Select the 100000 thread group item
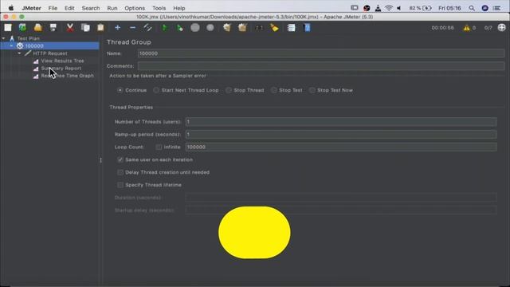The width and height of the screenshot is (510, 287). 34,46
